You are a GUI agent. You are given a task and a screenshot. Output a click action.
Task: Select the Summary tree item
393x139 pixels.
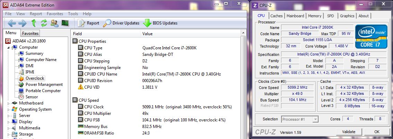[34, 53]
